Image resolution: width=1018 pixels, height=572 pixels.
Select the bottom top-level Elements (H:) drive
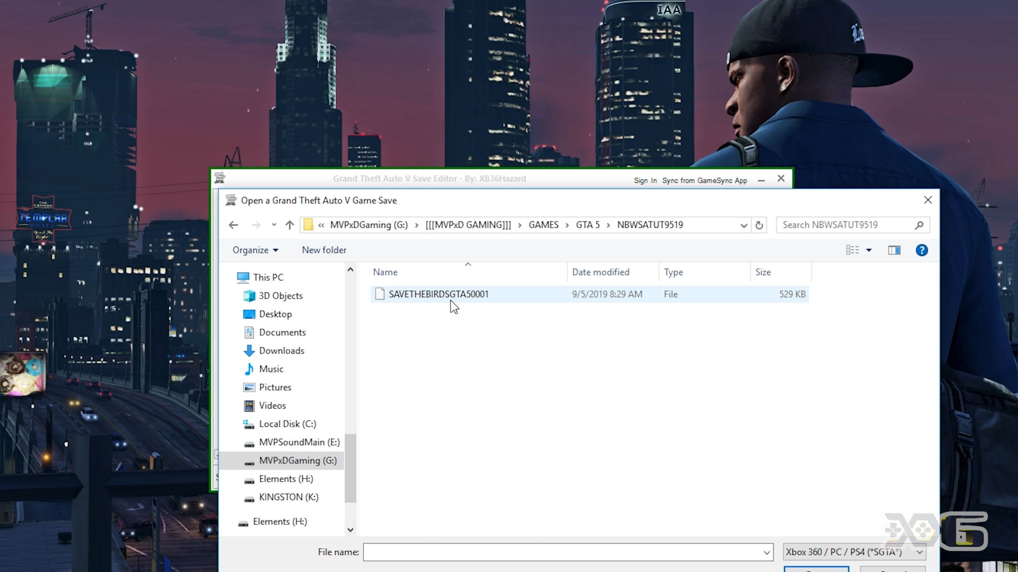(x=280, y=522)
